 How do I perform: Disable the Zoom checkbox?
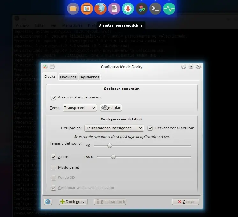tap(53, 157)
